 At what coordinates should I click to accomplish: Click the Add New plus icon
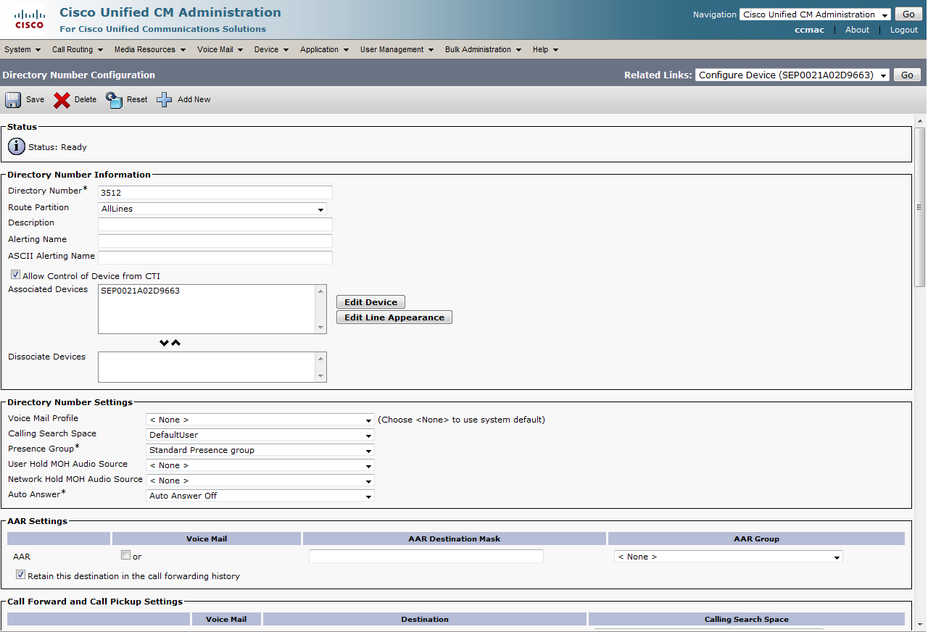pos(165,100)
